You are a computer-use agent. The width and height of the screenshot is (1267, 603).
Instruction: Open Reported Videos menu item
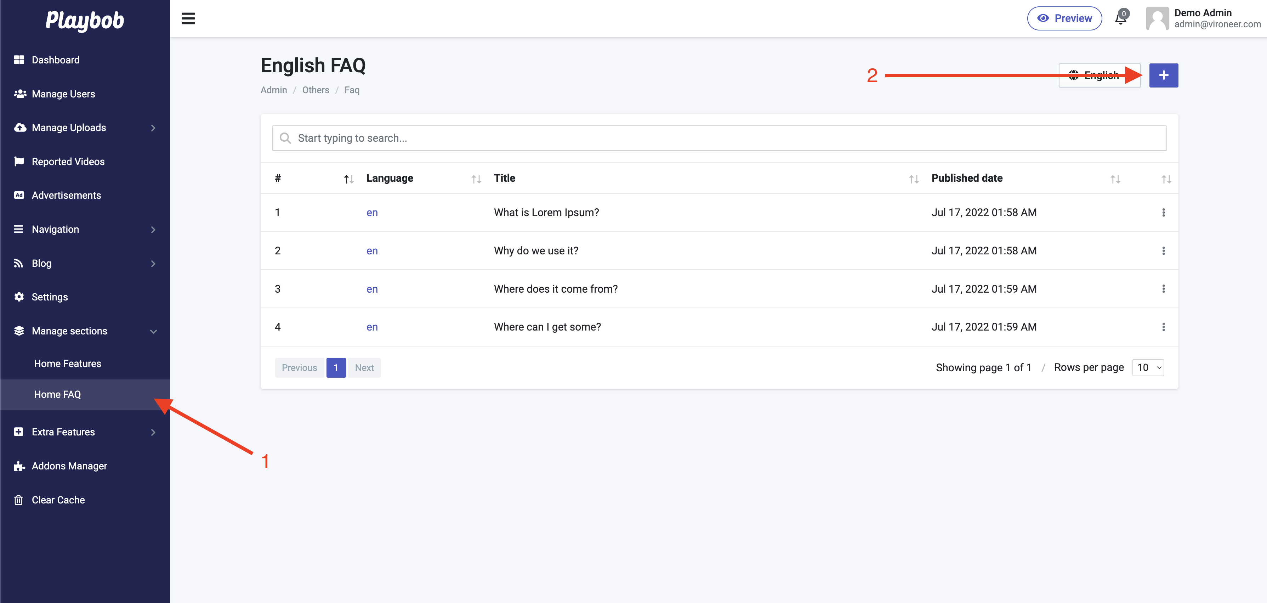tap(68, 162)
